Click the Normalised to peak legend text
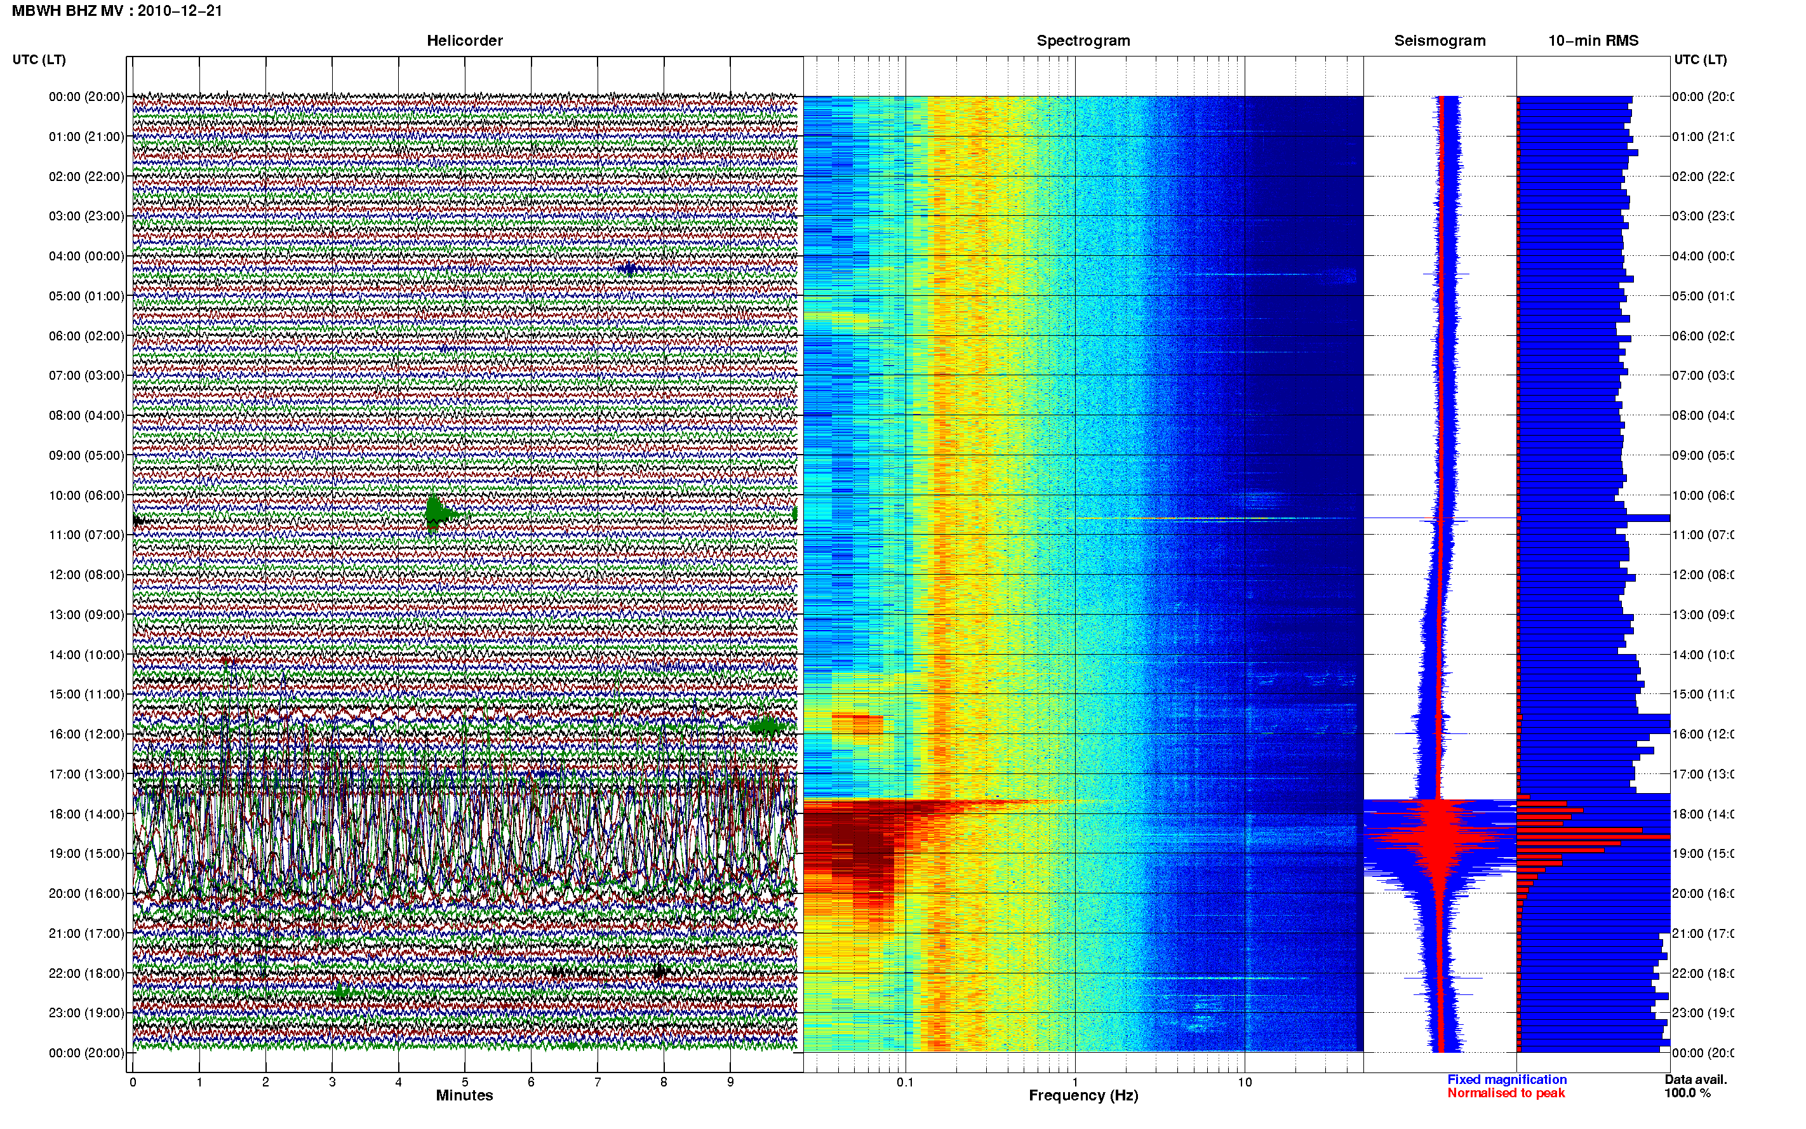The height and width of the screenshot is (1129, 1806). pyautogui.click(x=1506, y=1093)
